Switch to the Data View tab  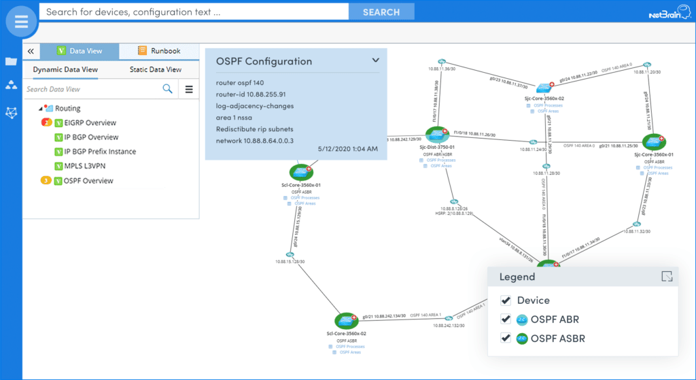[x=80, y=51]
